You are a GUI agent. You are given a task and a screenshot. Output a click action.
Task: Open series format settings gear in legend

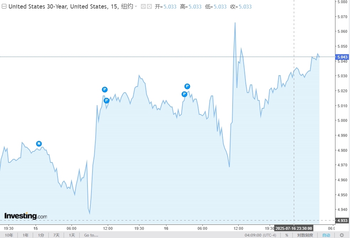click(149, 7)
